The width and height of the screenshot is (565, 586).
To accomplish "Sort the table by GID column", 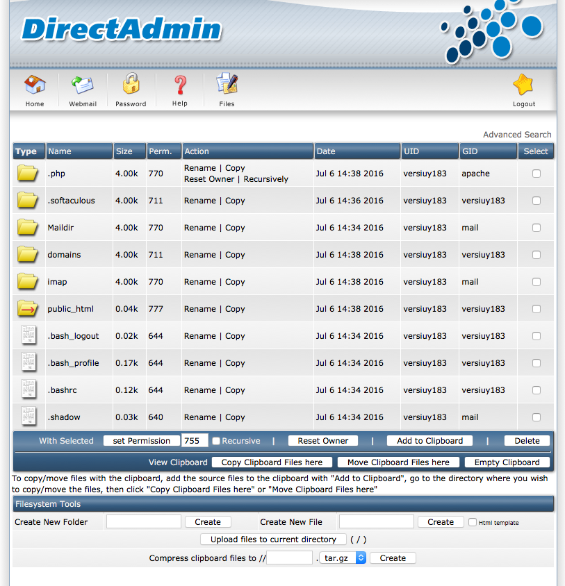I will [470, 151].
